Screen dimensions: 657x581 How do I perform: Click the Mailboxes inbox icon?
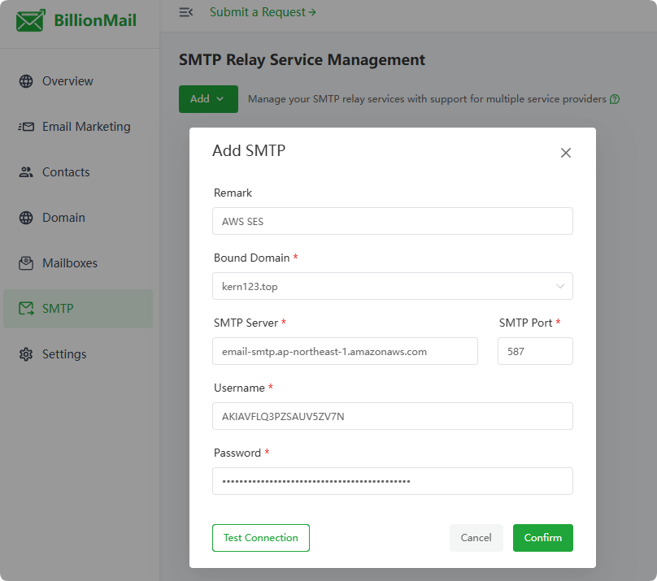26,263
